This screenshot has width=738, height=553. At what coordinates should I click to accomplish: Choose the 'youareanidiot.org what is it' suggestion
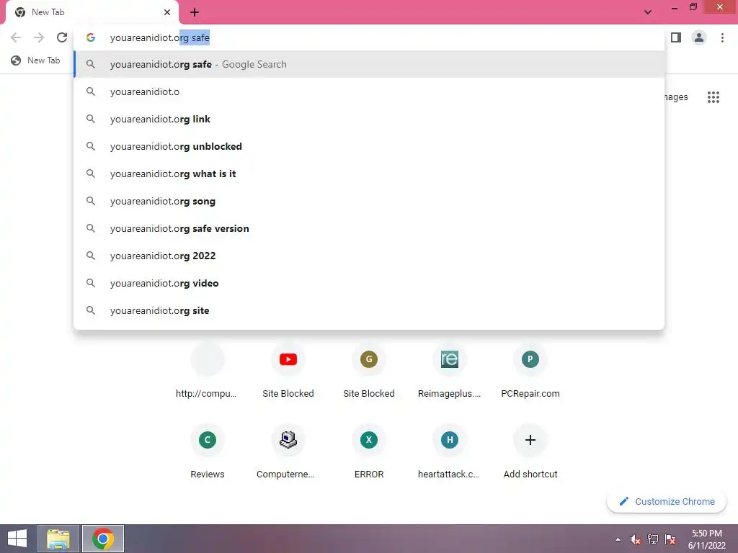click(369, 174)
